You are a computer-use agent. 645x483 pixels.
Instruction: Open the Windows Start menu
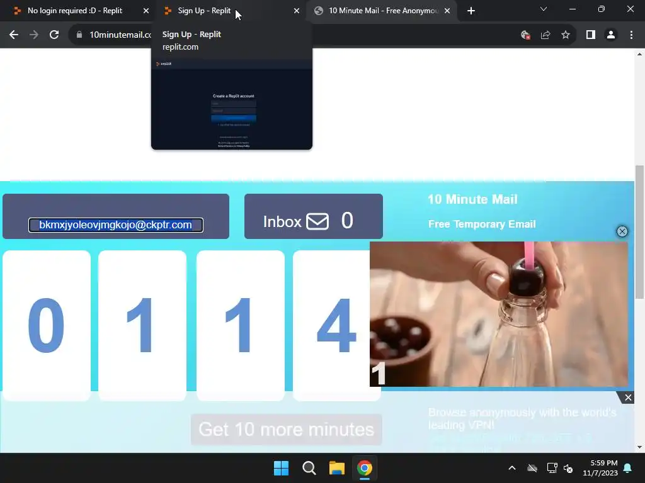point(282,468)
